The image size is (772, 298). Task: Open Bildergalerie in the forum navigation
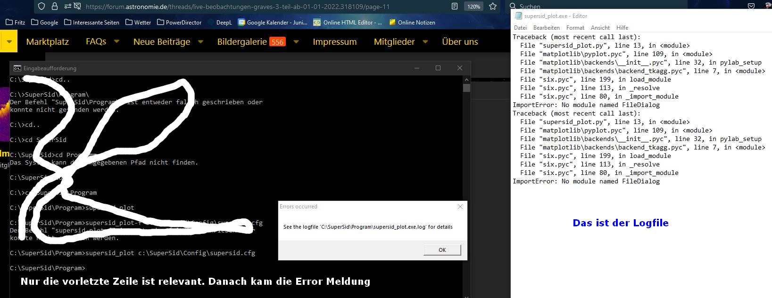[x=242, y=41]
